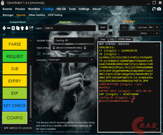Toggle the SBS checkbox in the Debugger

pyautogui.click(x=110, y=27)
